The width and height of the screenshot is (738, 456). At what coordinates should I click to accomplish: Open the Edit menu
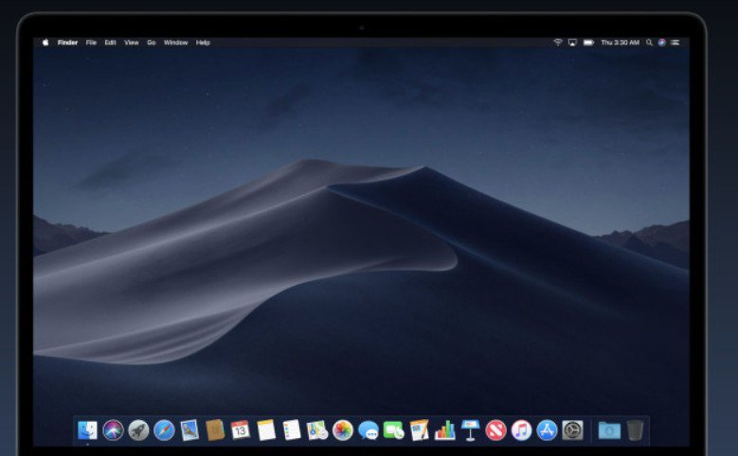click(x=111, y=43)
